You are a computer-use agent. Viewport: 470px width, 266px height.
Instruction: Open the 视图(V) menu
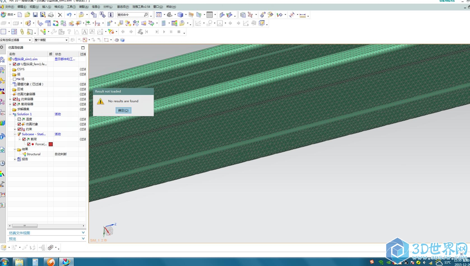34,7
